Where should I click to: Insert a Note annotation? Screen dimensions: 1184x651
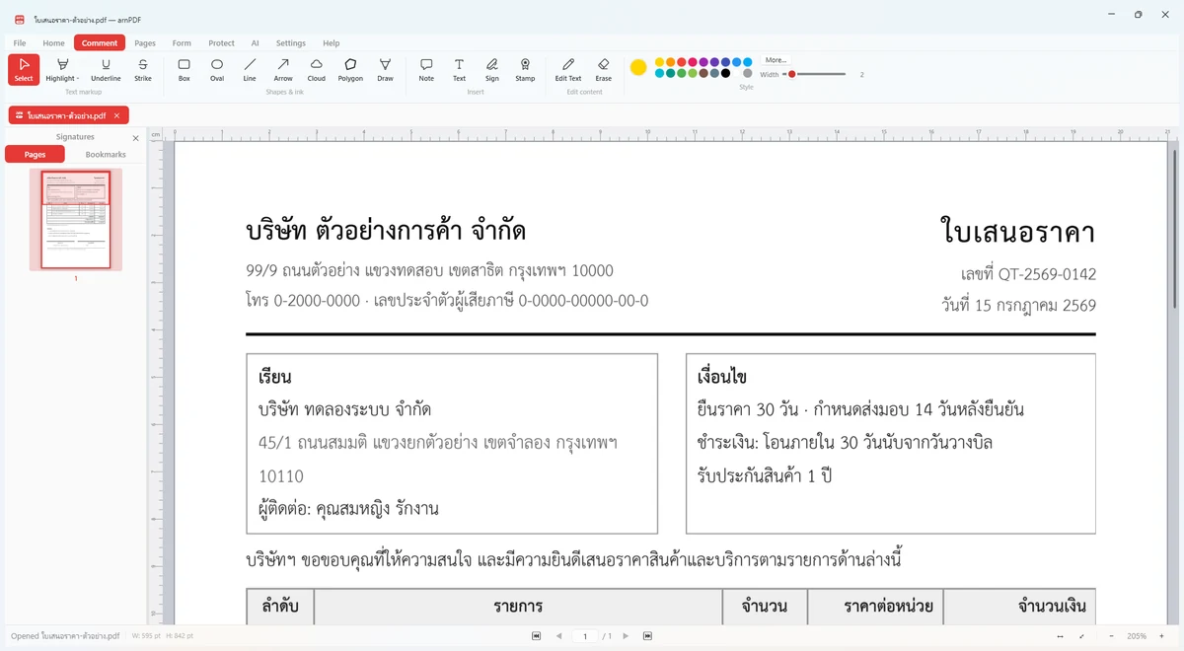click(426, 69)
